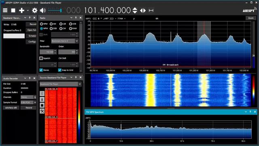Expand Baseband Recorder panel menu chevron

click(x=25, y=18)
